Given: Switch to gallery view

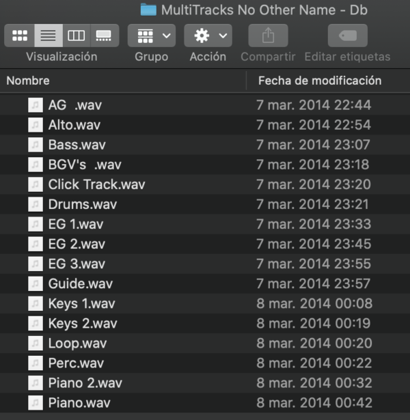Looking at the screenshot, I should [105, 36].
